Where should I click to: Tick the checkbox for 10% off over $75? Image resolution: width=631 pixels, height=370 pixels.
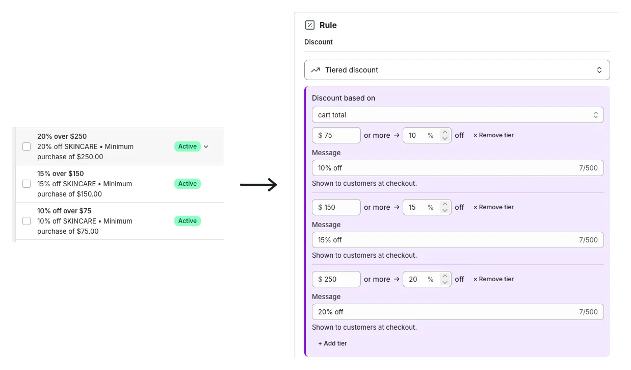27,221
